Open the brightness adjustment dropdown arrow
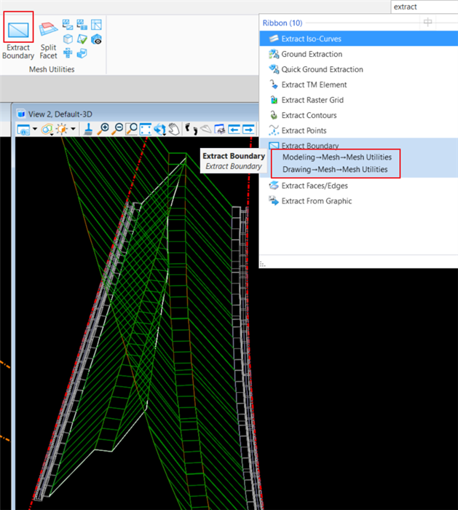 pos(74,130)
